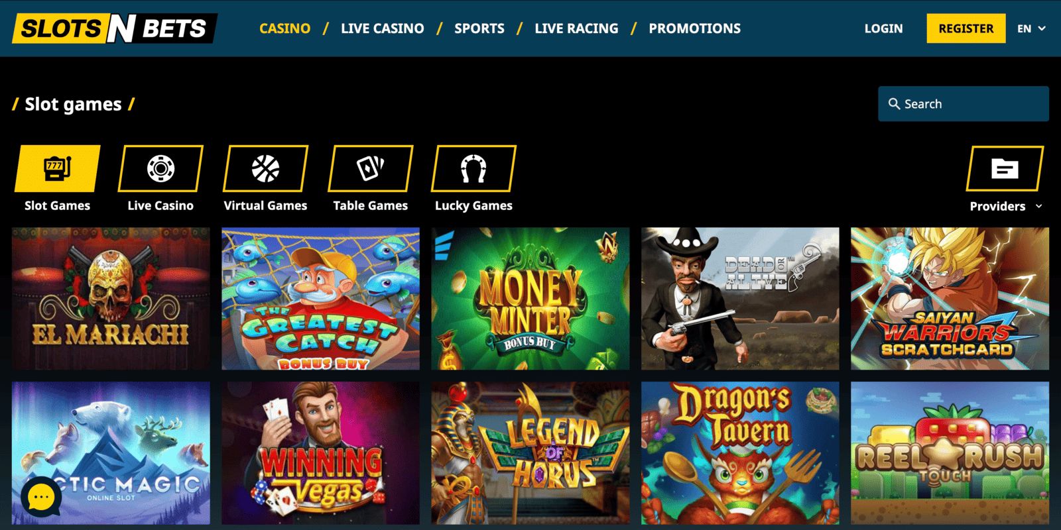1061x530 pixels.
Task: Click the SlotsNBets logo
Action: (114, 28)
